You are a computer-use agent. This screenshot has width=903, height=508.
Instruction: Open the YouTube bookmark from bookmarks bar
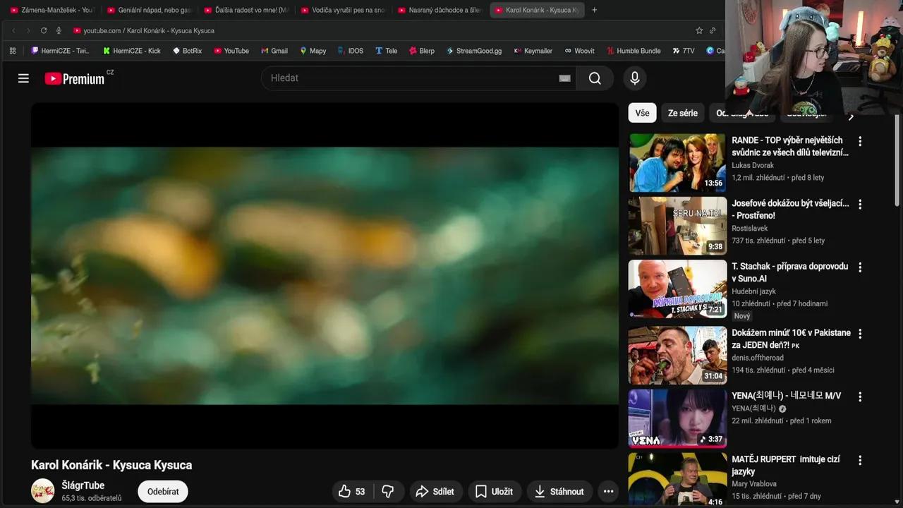(x=231, y=50)
